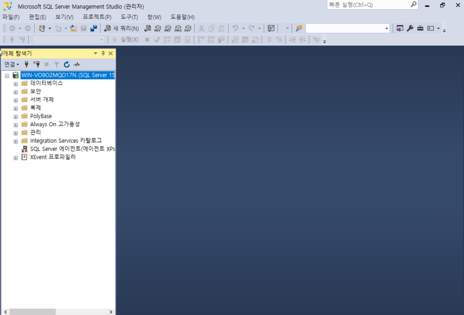Expand the 보안 folder
The height and width of the screenshot is (315, 464).
(16, 92)
